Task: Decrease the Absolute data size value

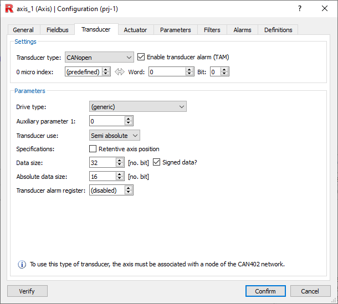Action: pos(120,179)
